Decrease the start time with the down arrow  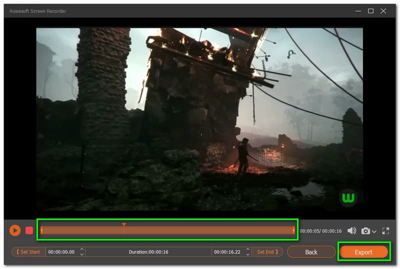coord(82,254)
